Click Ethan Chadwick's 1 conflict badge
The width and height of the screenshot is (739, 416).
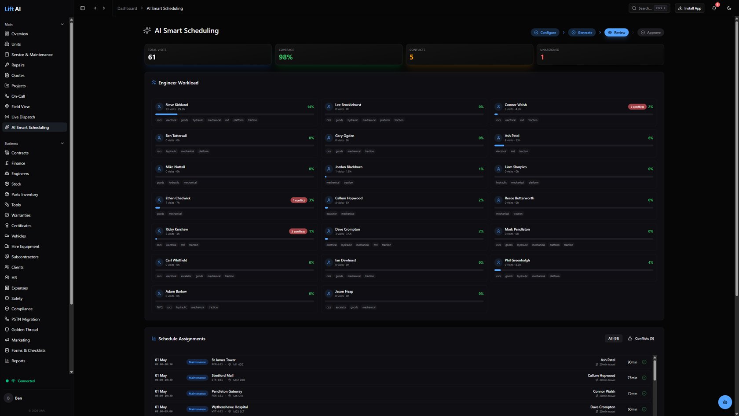(x=299, y=200)
